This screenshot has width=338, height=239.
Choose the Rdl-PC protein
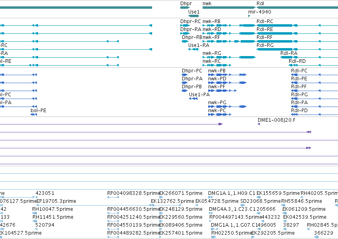315,75
